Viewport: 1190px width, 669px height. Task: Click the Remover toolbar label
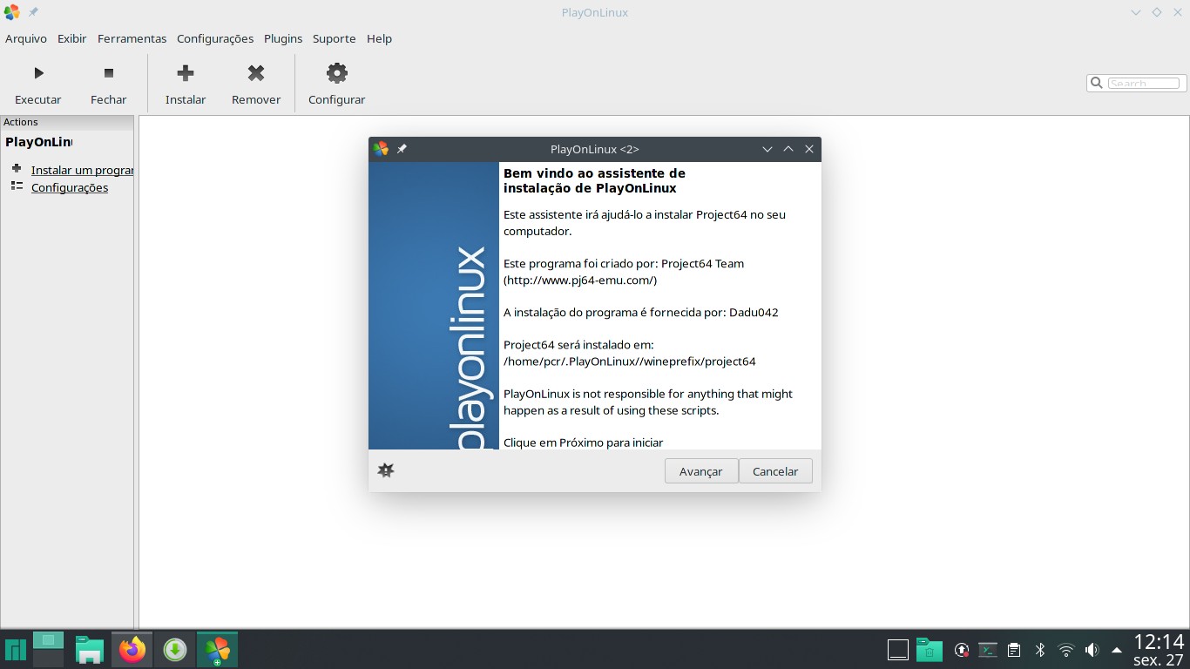coord(256,99)
